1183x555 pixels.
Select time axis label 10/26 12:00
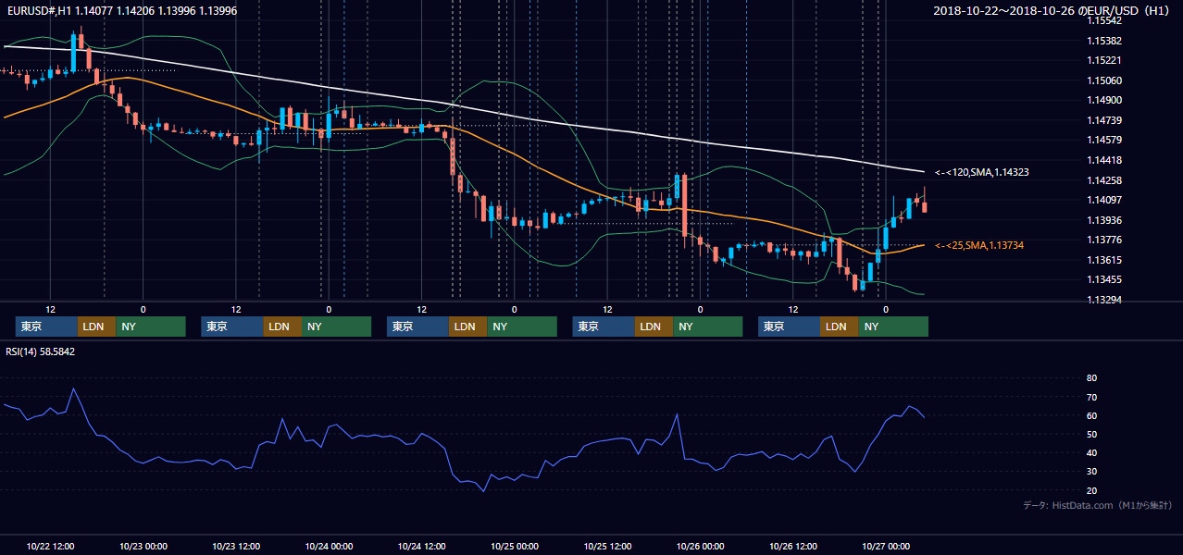coord(792,546)
